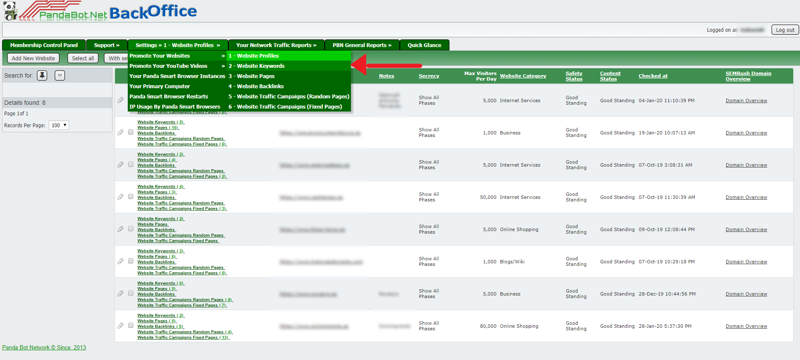Select checkbox of the 80,000 visitors row
800x360 pixels.
pyautogui.click(x=131, y=326)
